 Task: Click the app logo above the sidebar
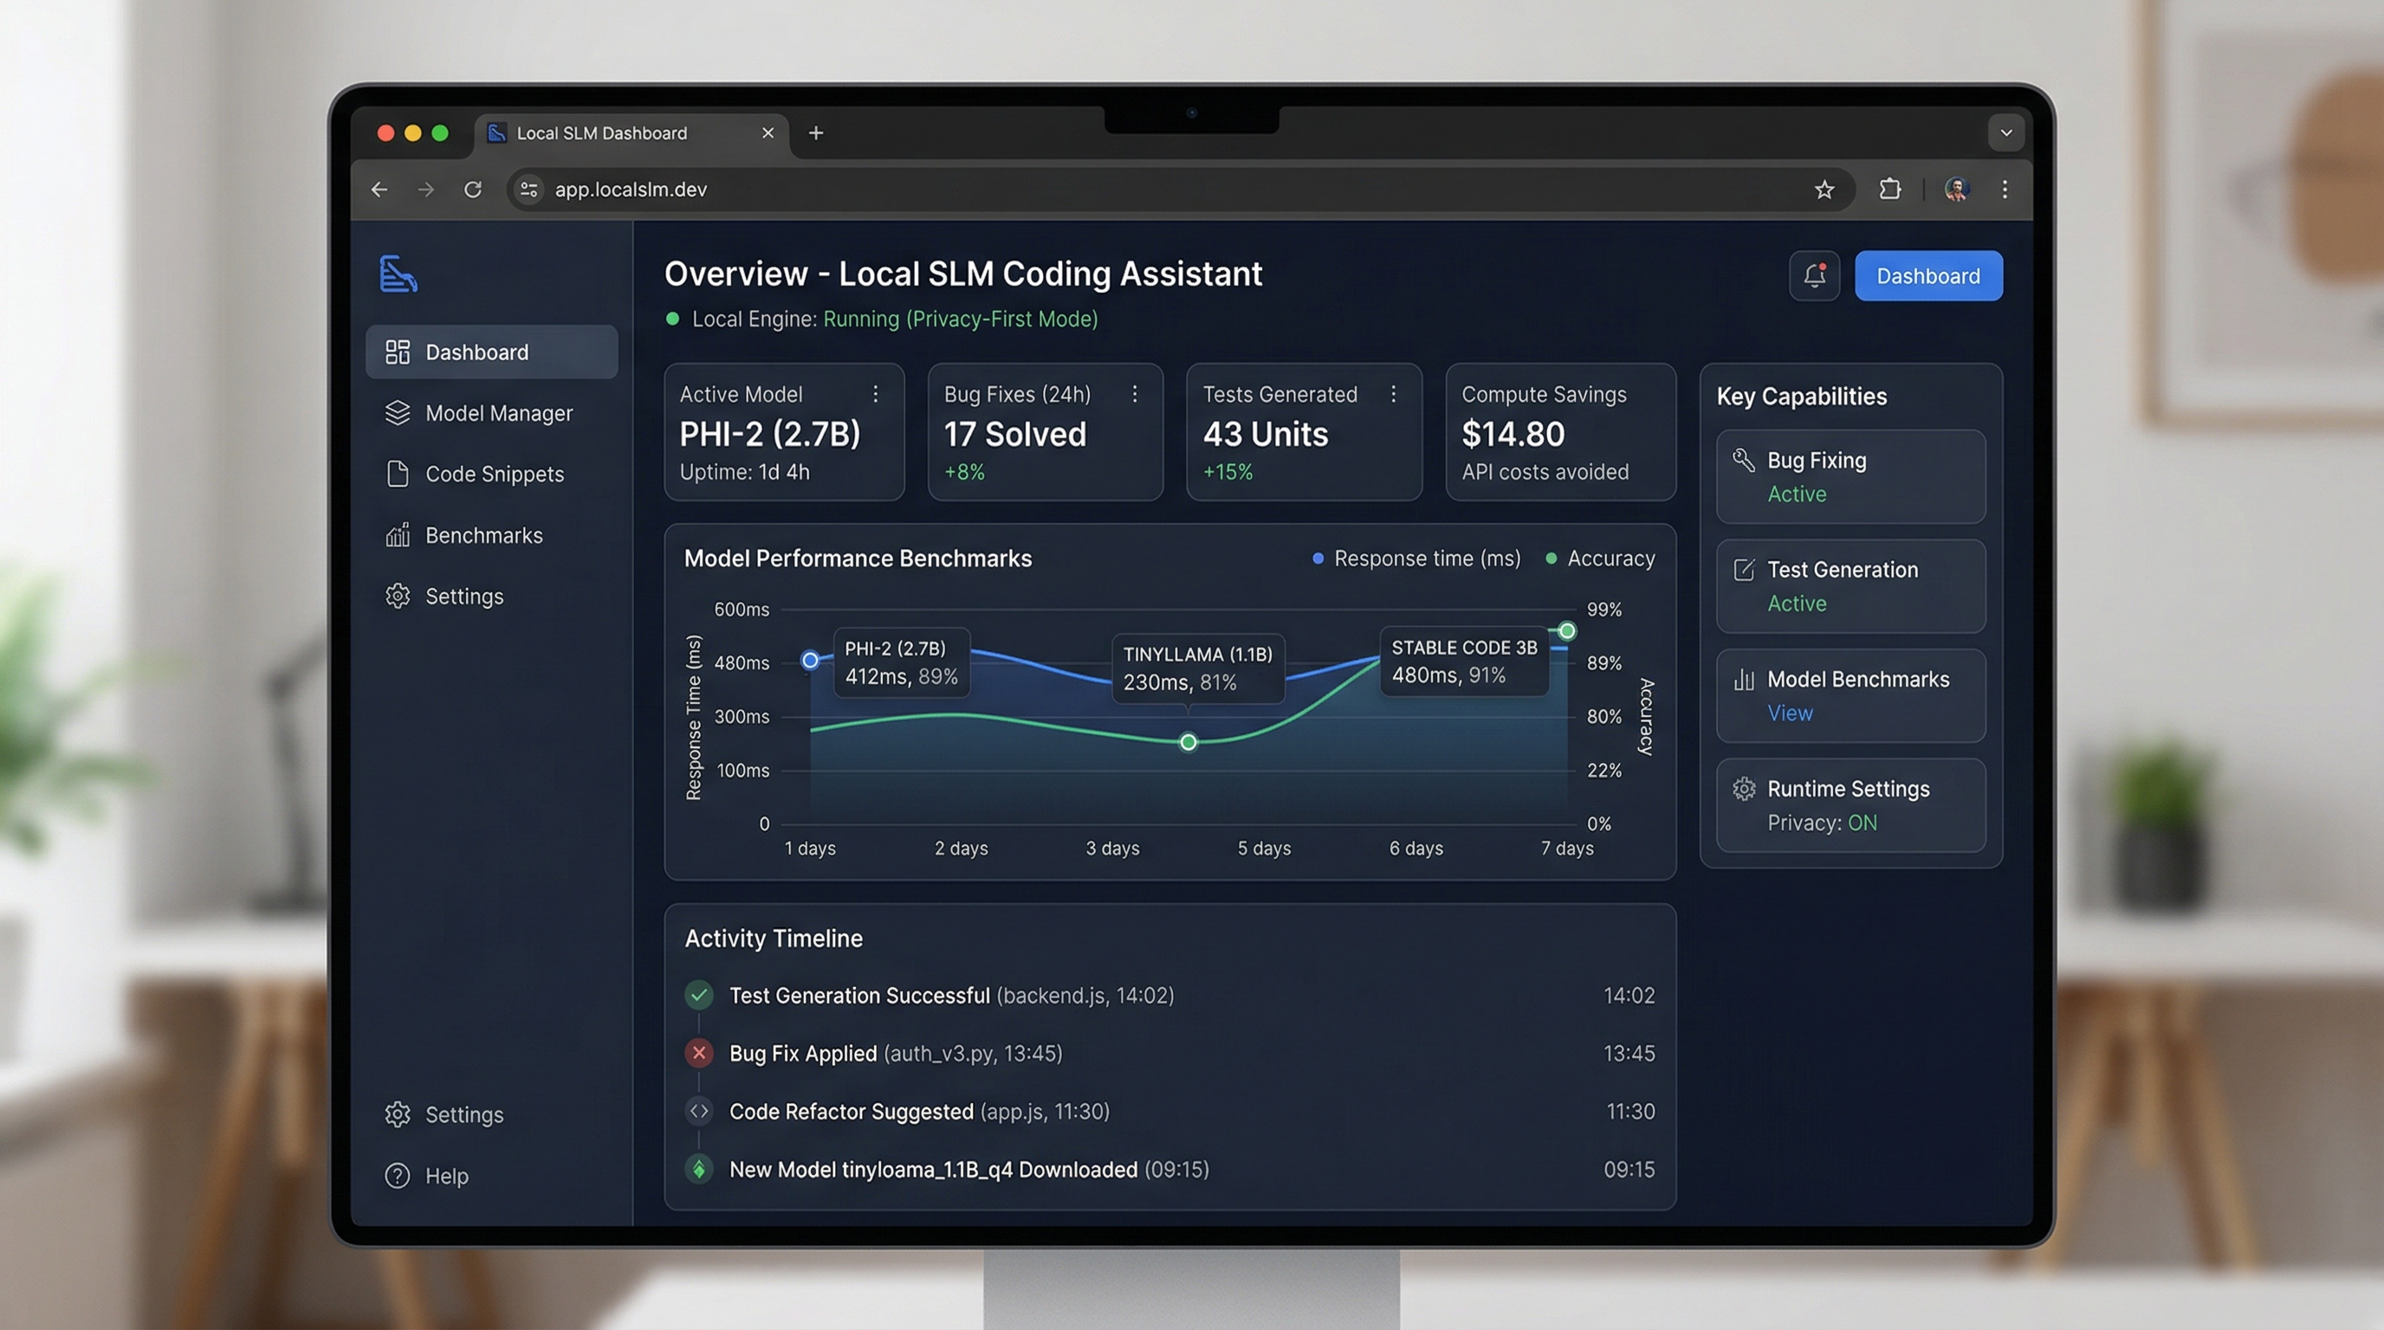(x=398, y=273)
